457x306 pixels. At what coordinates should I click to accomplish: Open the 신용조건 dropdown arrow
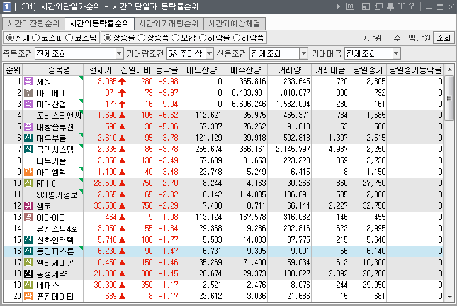click(x=303, y=53)
